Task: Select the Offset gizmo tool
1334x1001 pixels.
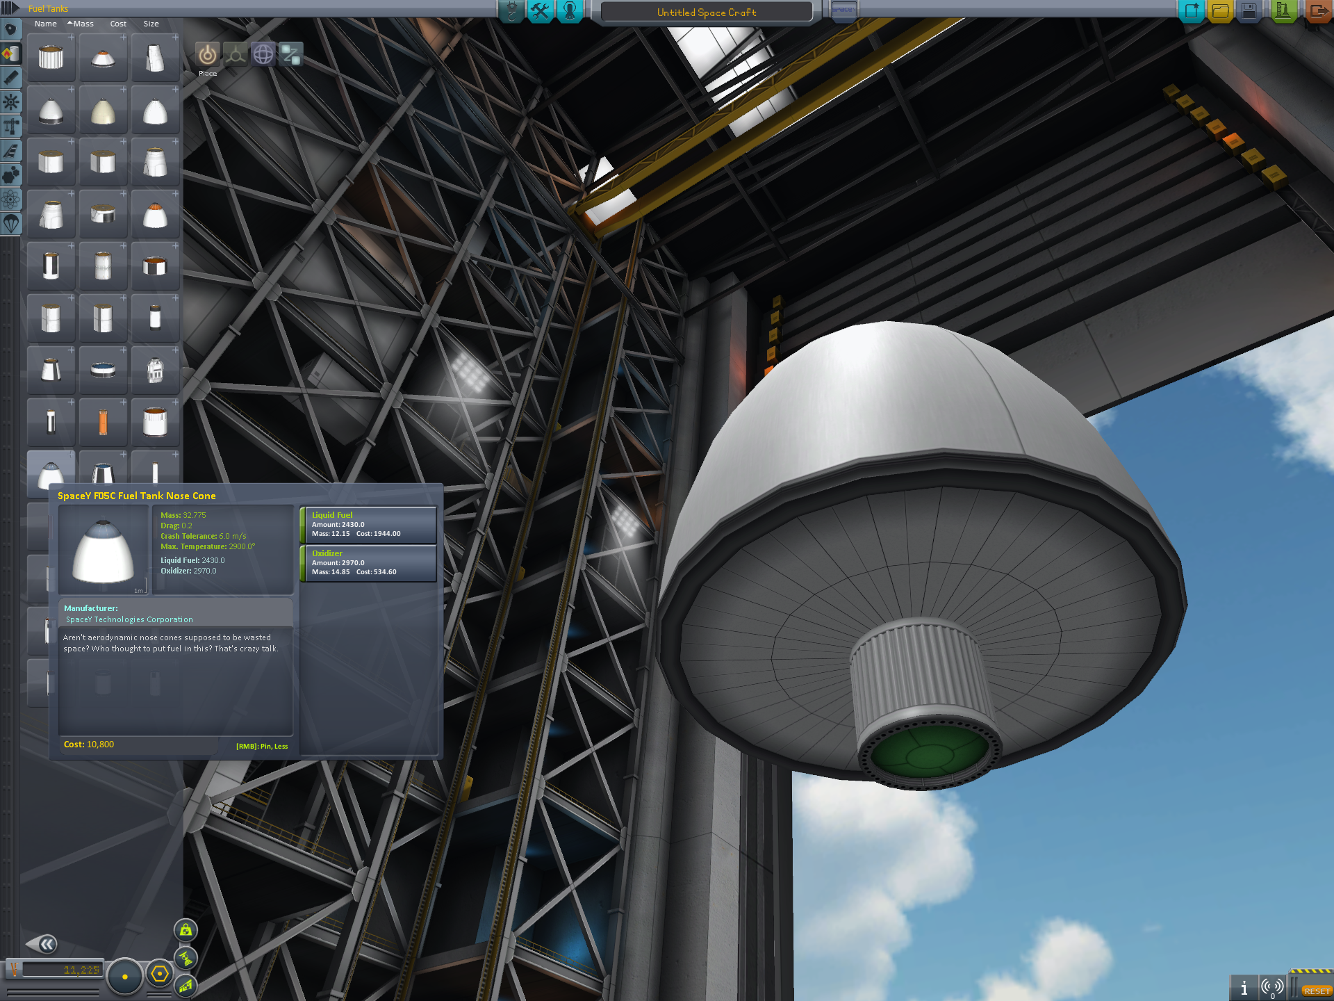Action: pyautogui.click(x=236, y=54)
